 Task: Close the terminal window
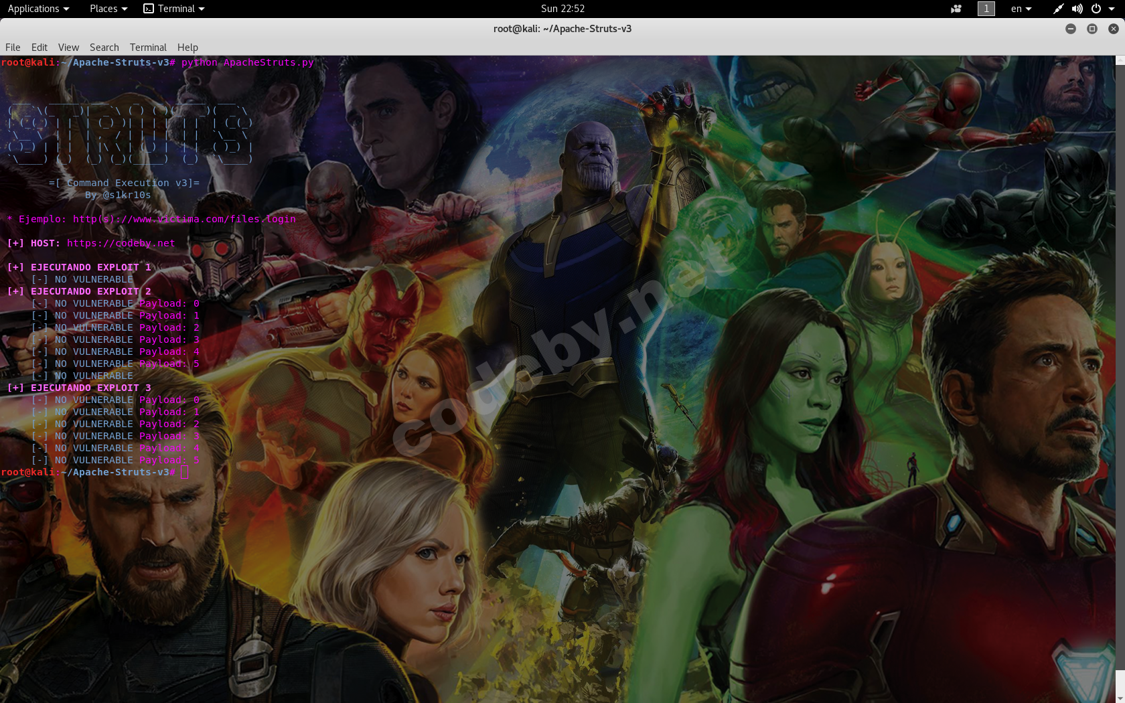(1114, 29)
